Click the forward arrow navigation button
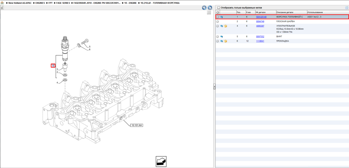Image resolution: width=349 pixels, height=168 pixels. pyautogui.click(x=210, y=8)
